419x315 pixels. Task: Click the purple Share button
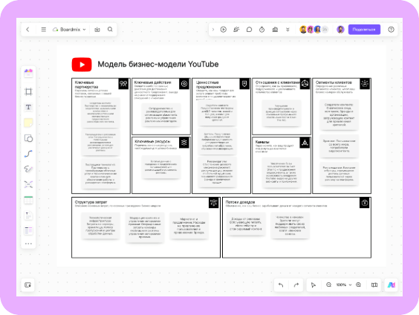(364, 30)
